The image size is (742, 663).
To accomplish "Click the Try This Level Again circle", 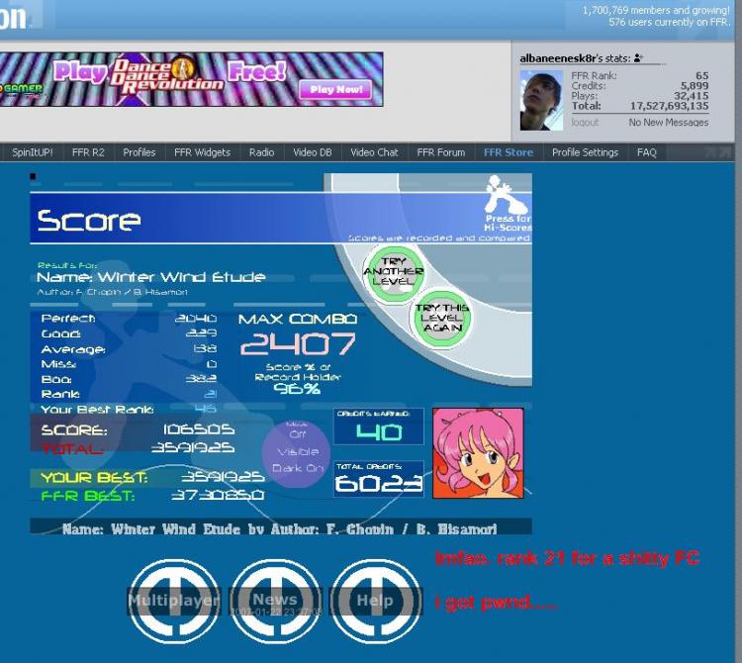I will coord(442,317).
